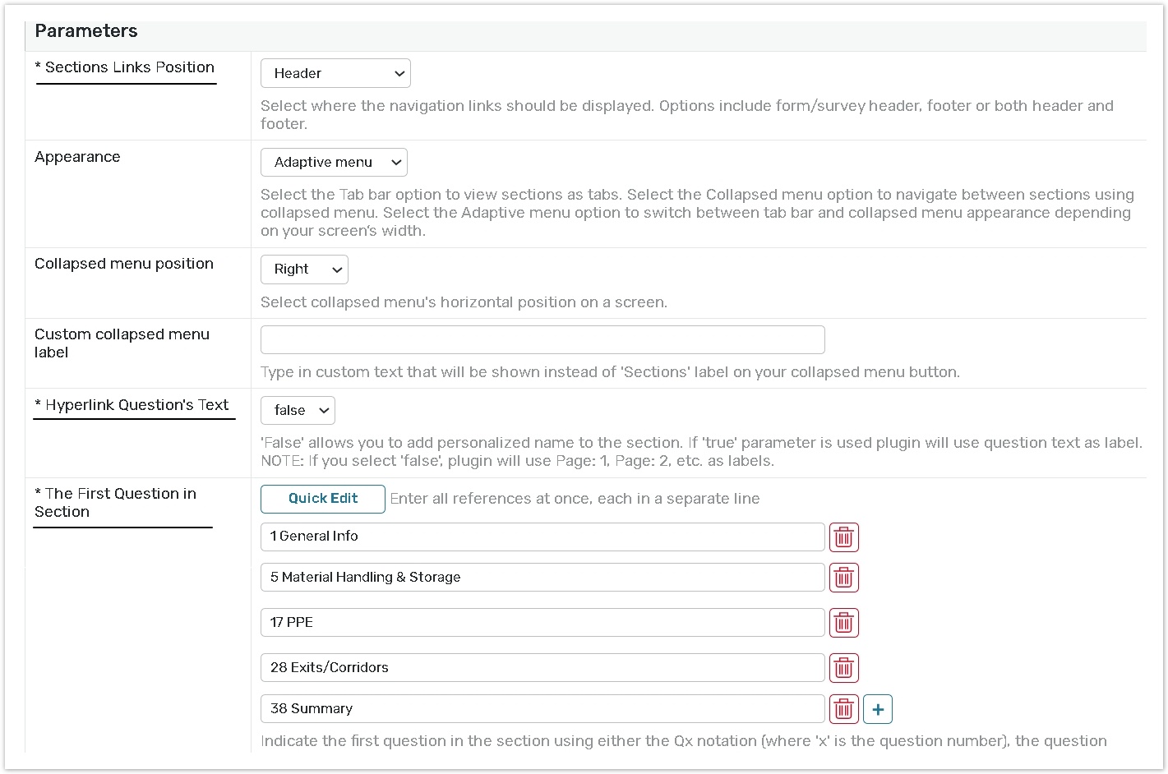Image resolution: width=1168 pixels, height=774 pixels.
Task: Open the Sections Links Position dropdown
Action: [x=335, y=73]
